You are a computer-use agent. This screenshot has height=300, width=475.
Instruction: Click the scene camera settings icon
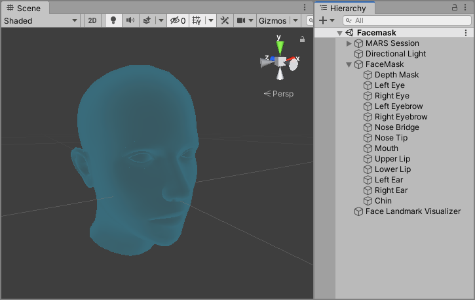click(242, 20)
